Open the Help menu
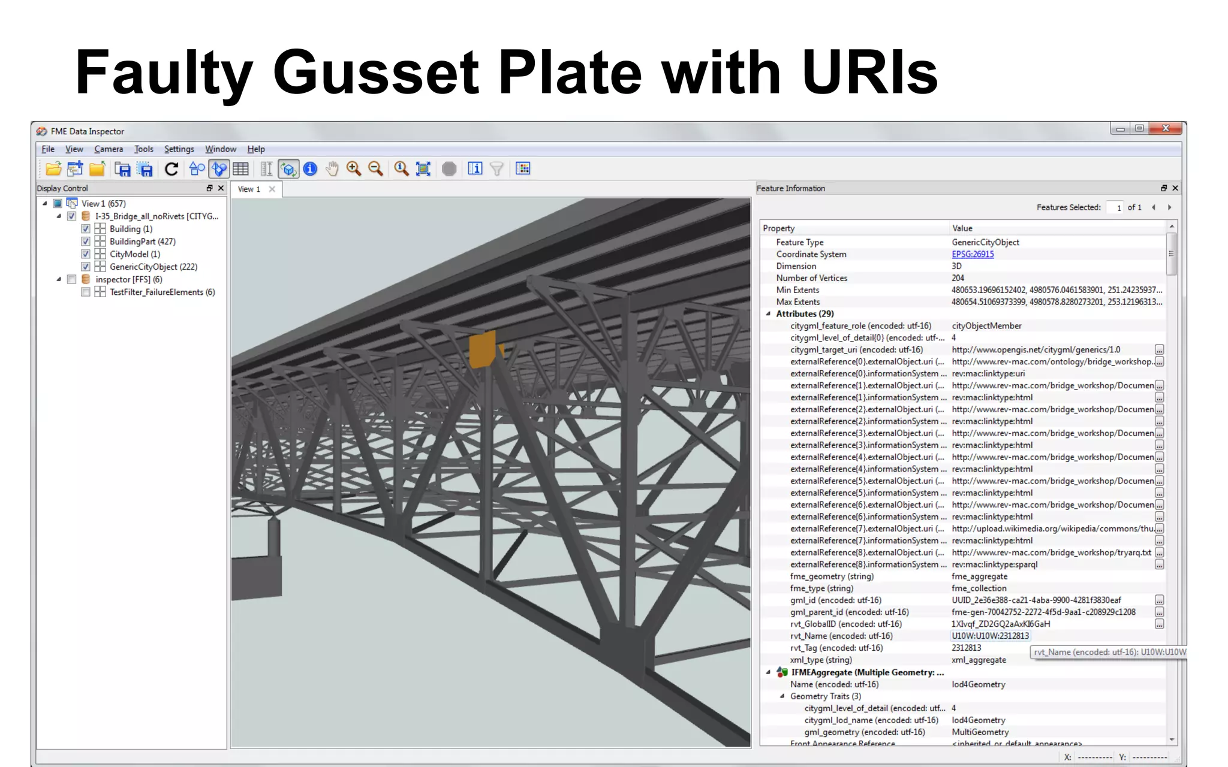The width and height of the screenshot is (1228, 767). point(256,149)
